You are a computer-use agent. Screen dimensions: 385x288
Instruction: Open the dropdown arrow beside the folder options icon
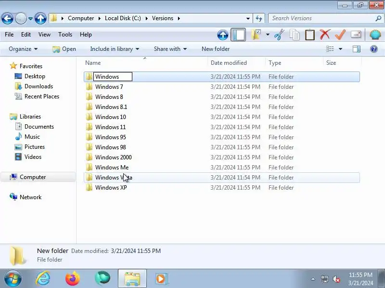click(x=268, y=35)
